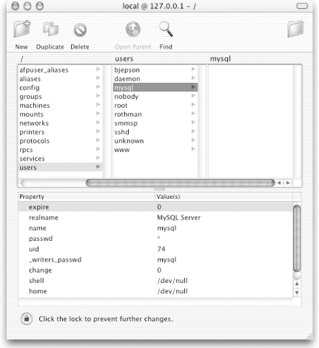The height and width of the screenshot is (348, 319).
Task: Select the shell property row
Action: [155, 281]
